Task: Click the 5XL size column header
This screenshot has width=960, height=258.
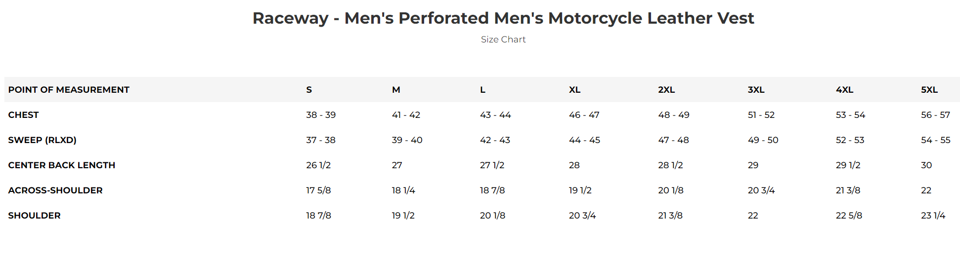Action: (929, 90)
